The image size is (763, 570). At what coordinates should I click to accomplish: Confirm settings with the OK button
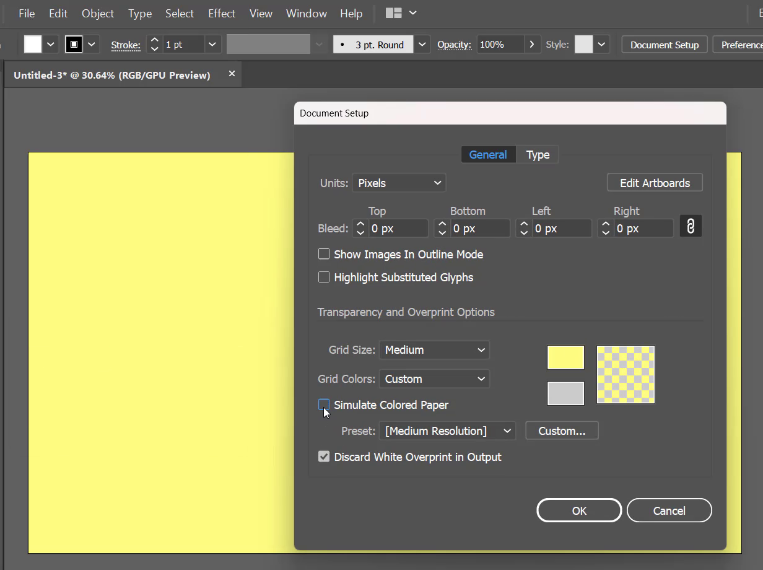tap(578, 510)
